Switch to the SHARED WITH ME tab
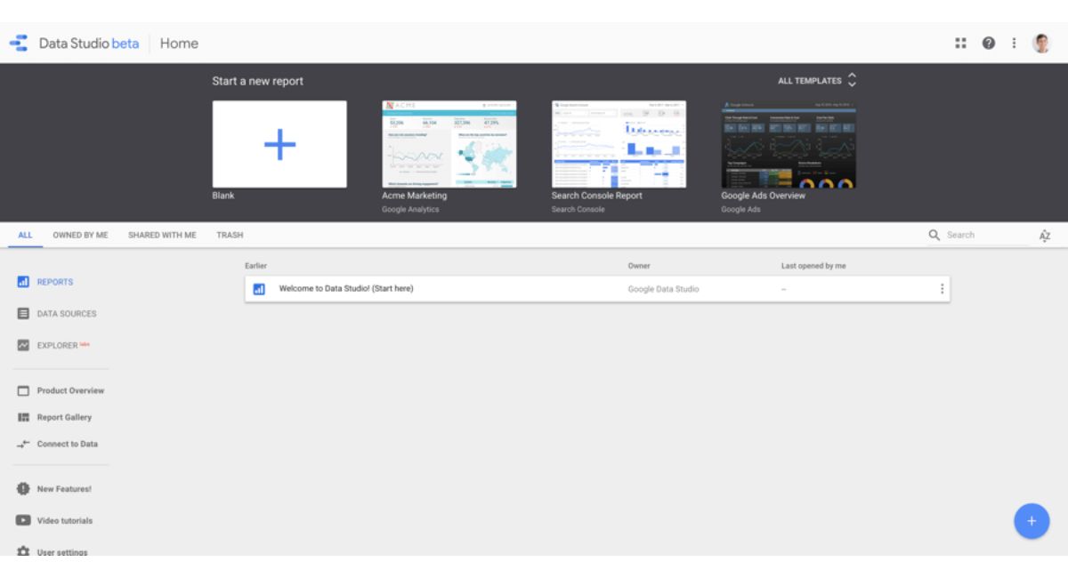 click(162, 235)
